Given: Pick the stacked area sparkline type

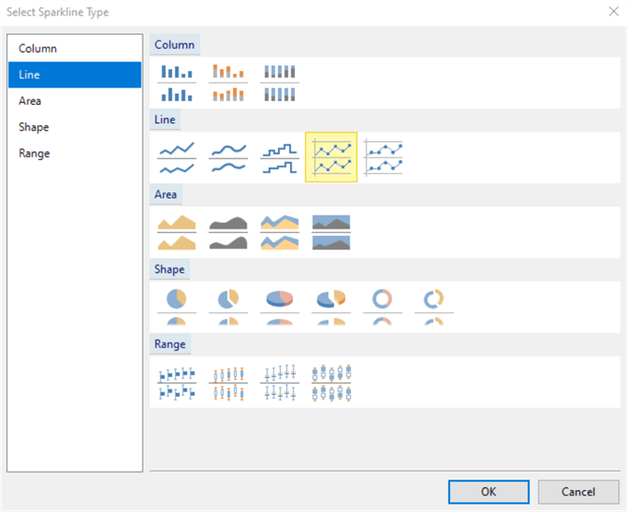Looking at the screenshot, I should (279, 232).
